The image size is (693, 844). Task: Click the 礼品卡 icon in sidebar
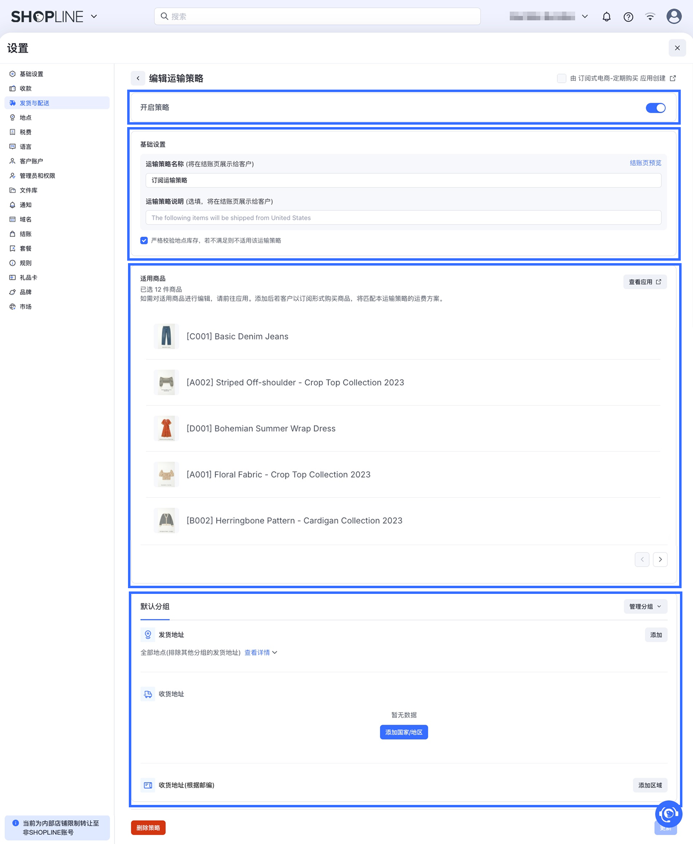coord(13,277)
